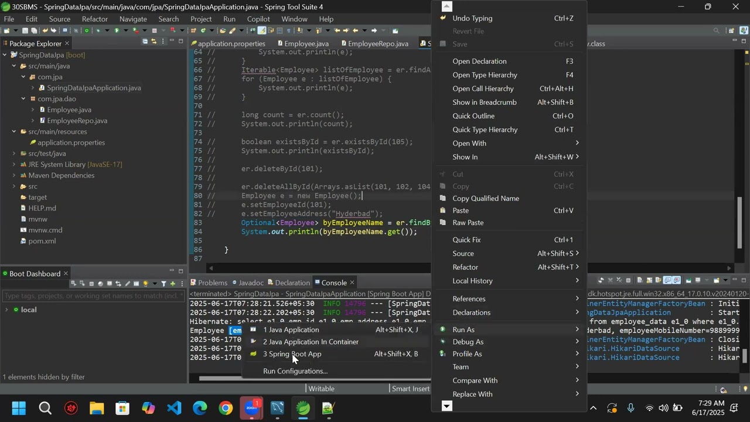Expand the src/test/java folder

(14, 154)
